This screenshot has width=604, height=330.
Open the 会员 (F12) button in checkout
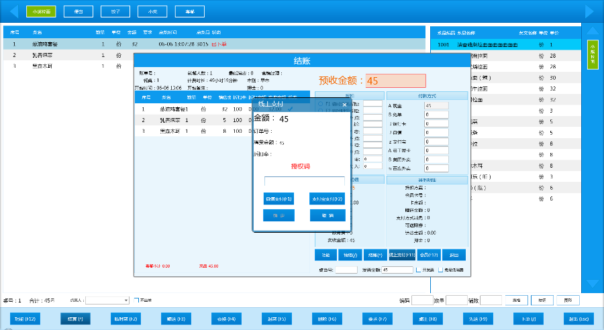(x=428, y=255)
